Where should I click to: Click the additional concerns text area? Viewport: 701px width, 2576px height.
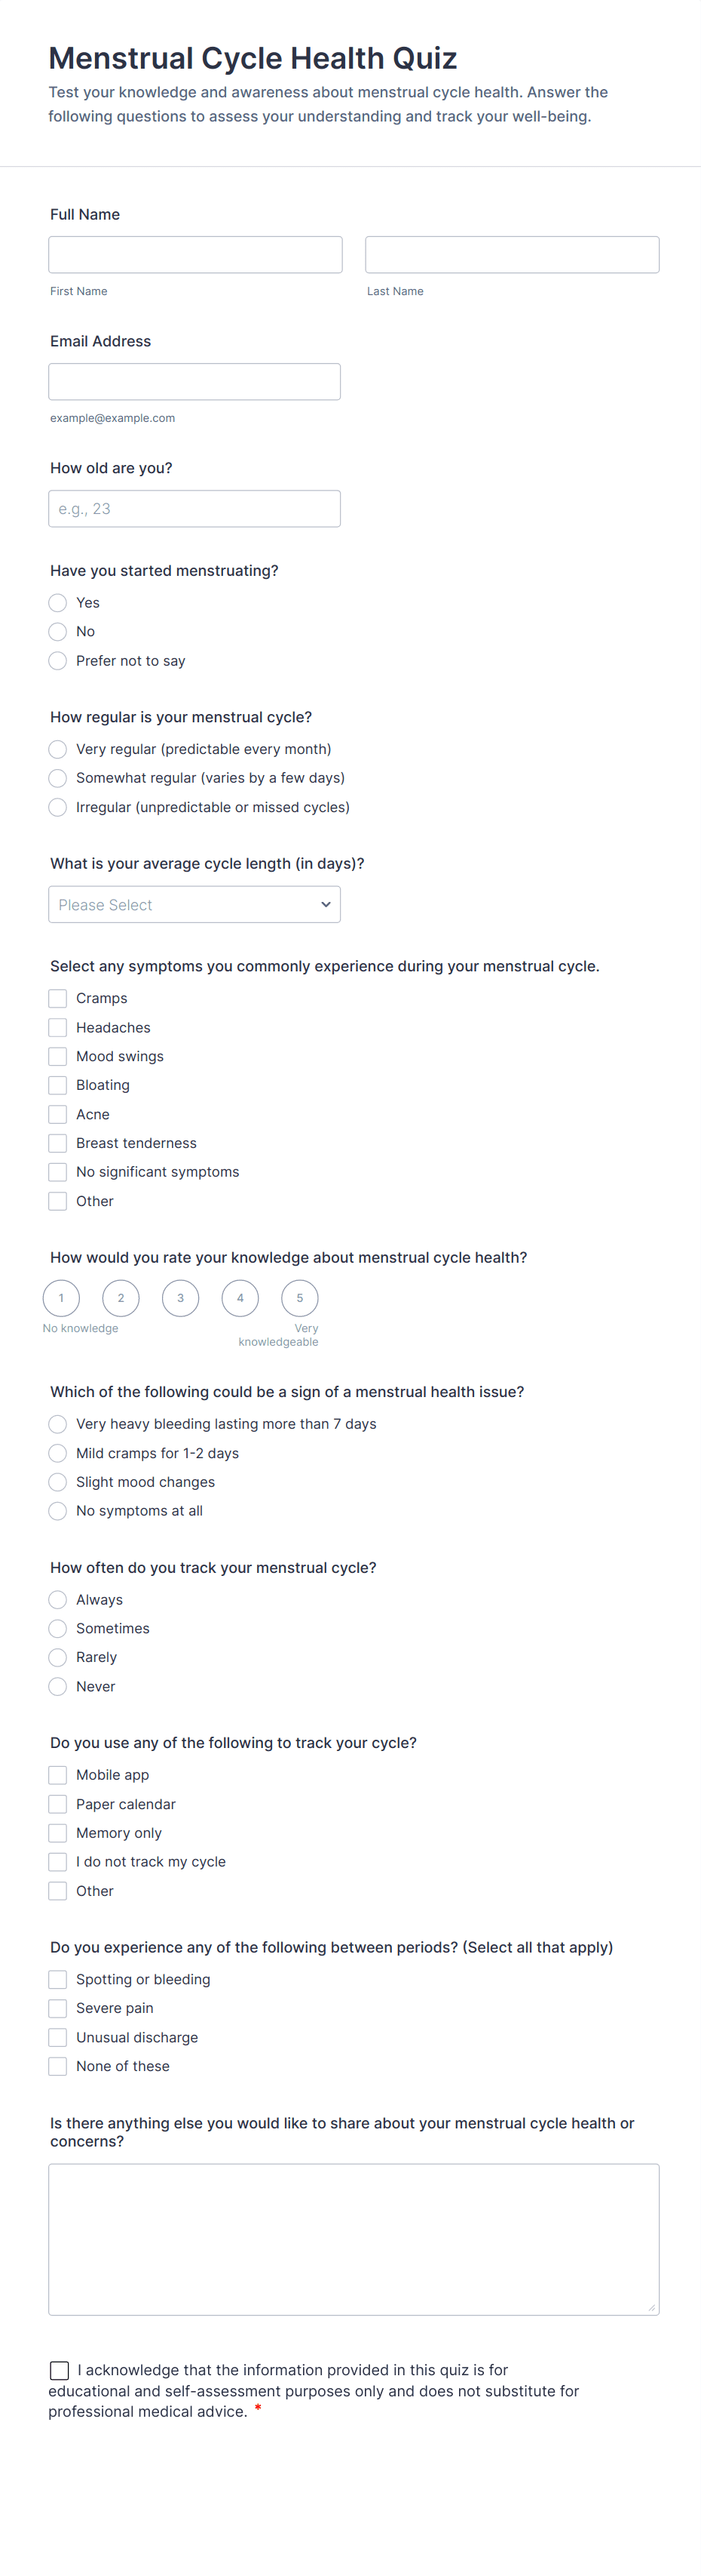click(354, 2239)
